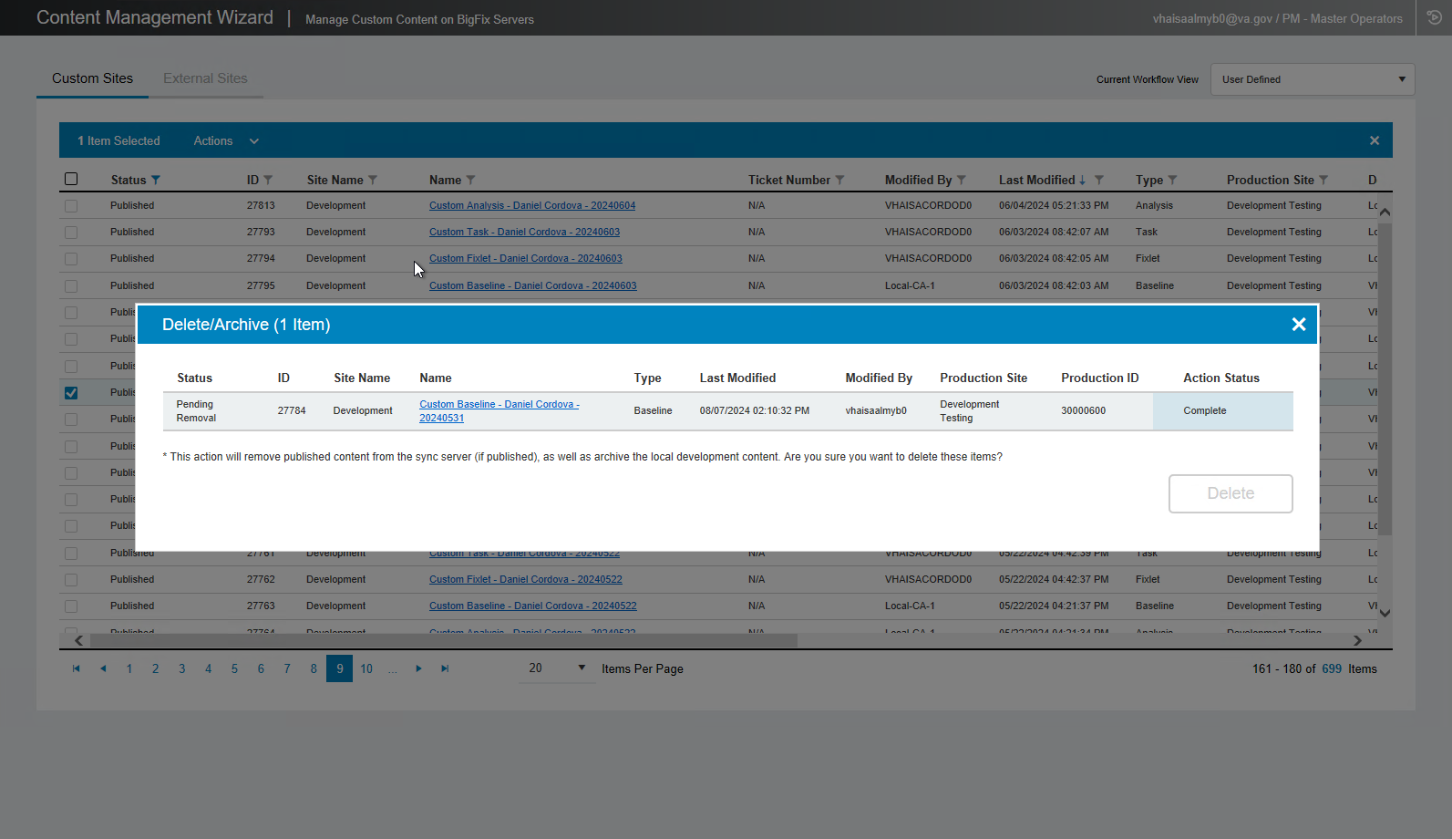Filter the ID column
This screenshot has width=1452, height=839.
pos(268,180)
